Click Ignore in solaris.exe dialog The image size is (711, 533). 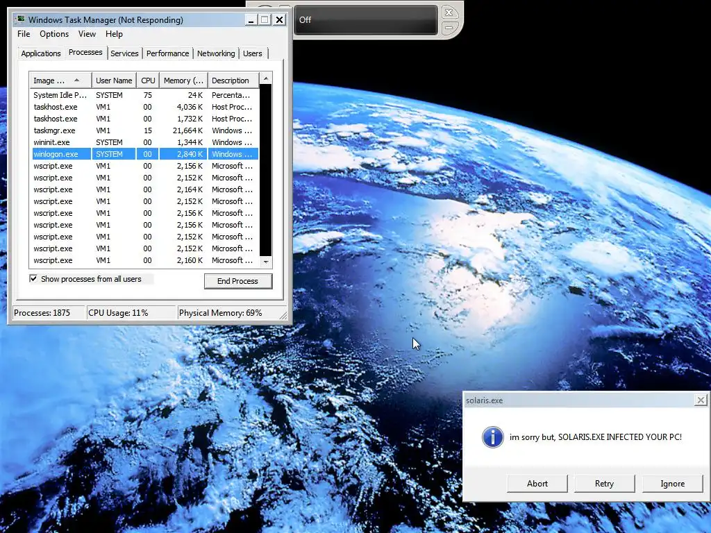pos(672,484)
